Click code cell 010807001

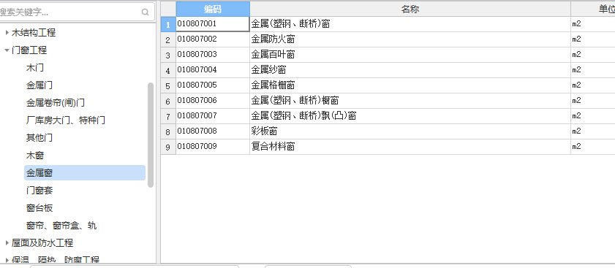pyautogui.click(x=213, y=24)
